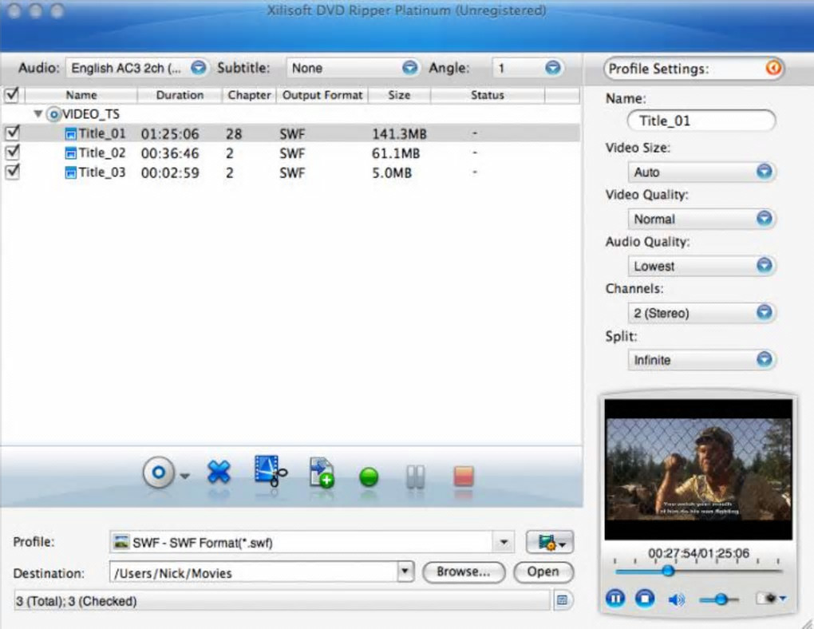
Task: Click the '3 (Total); 3 (Checked)' status text
Action: coord(77,601)
